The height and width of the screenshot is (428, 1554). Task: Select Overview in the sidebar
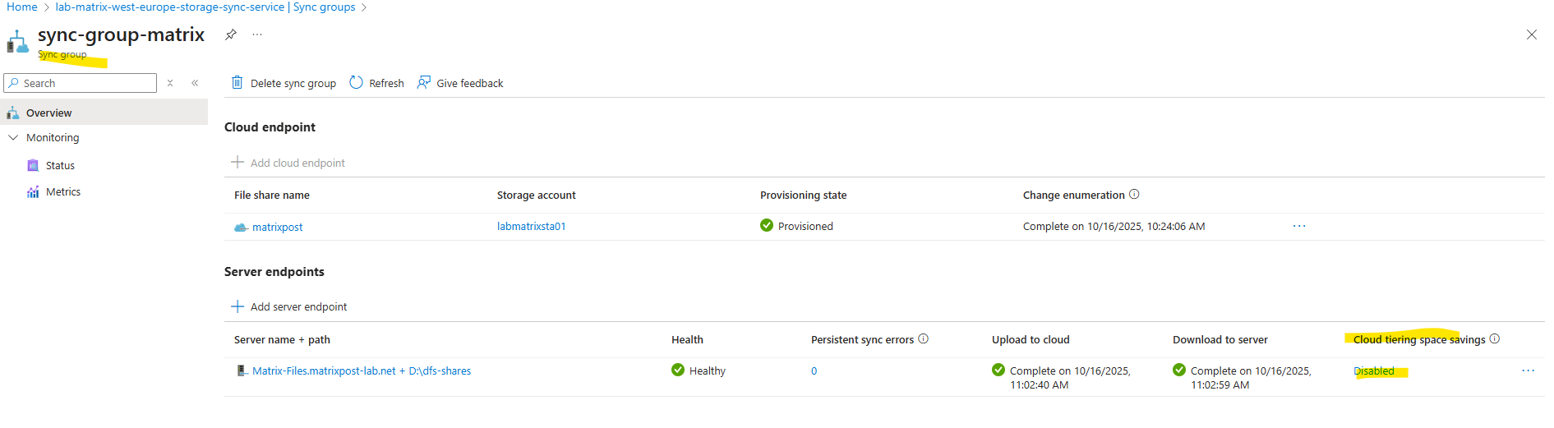click(x=48, y=113)
